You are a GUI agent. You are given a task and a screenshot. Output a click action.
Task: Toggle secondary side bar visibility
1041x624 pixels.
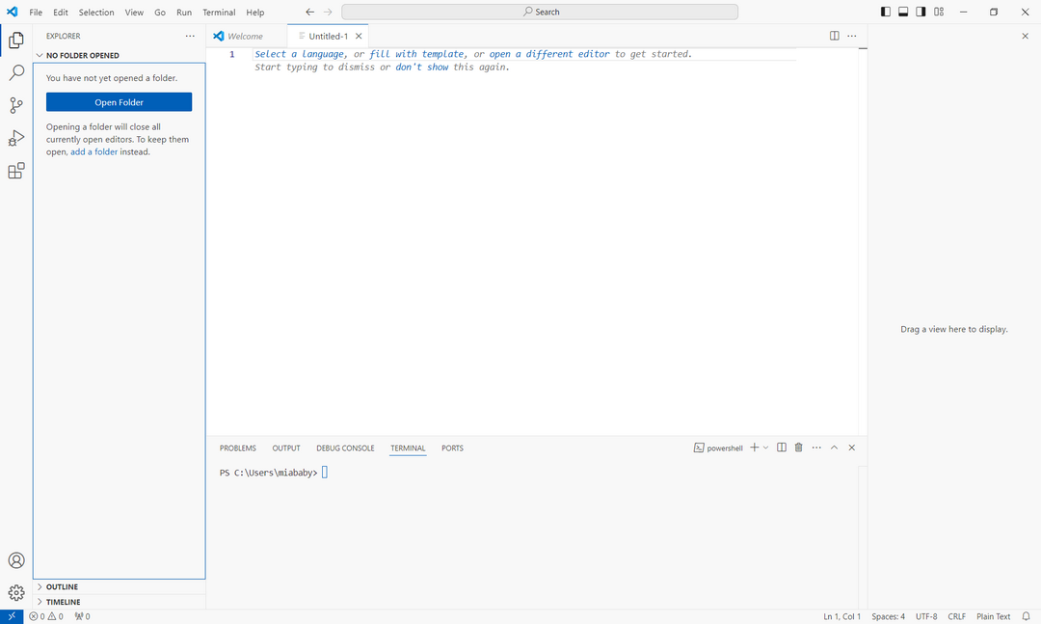click(x=921, y=12)
